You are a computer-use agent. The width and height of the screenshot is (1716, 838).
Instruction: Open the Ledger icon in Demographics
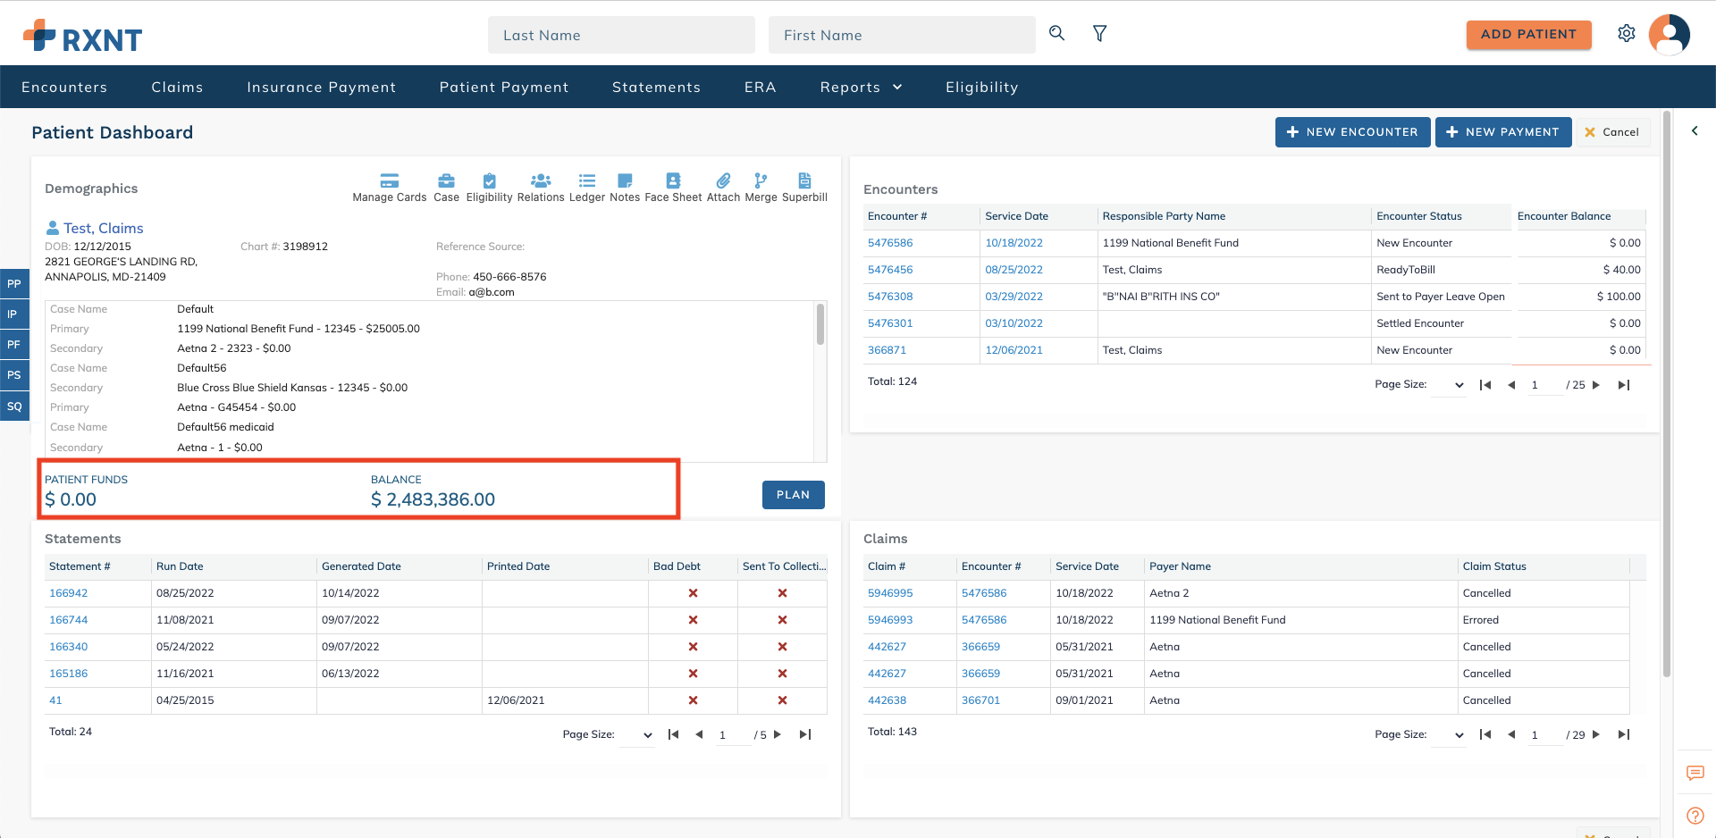click(587, 187)
